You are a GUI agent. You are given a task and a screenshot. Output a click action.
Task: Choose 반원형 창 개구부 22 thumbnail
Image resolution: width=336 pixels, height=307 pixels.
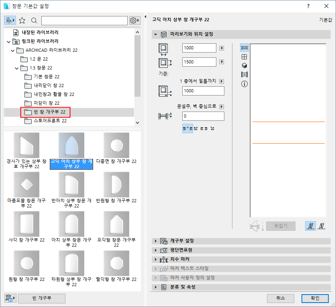click(x=116, y=185)
